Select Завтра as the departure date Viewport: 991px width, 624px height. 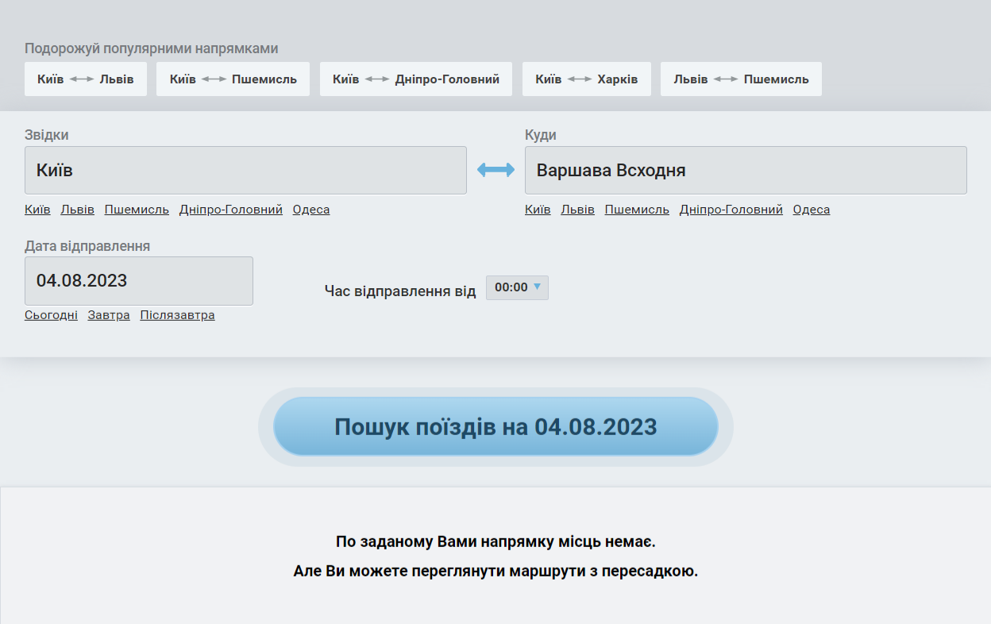coord(108,314)
